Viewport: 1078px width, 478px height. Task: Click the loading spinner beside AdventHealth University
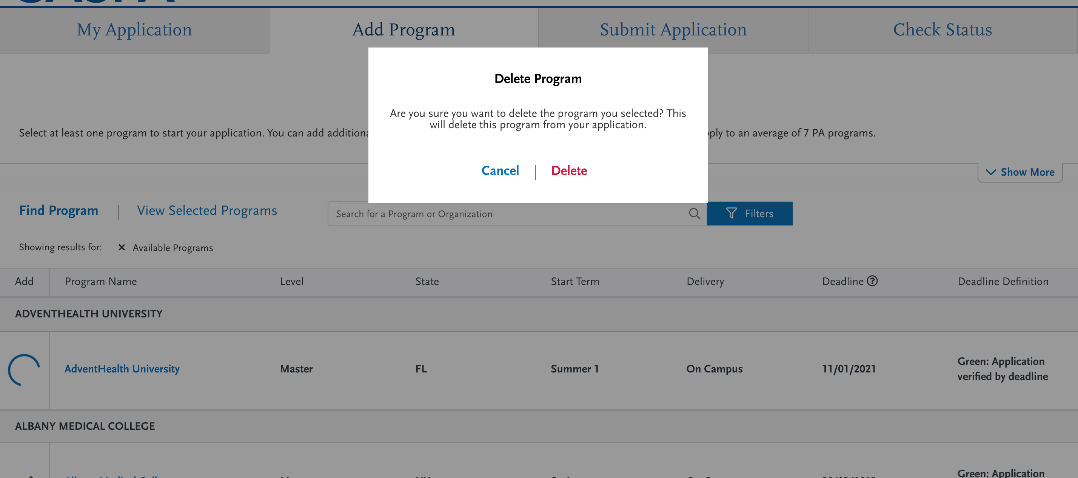[24, 370]
